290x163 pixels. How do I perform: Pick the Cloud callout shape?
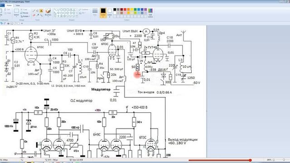coord(74,16)
